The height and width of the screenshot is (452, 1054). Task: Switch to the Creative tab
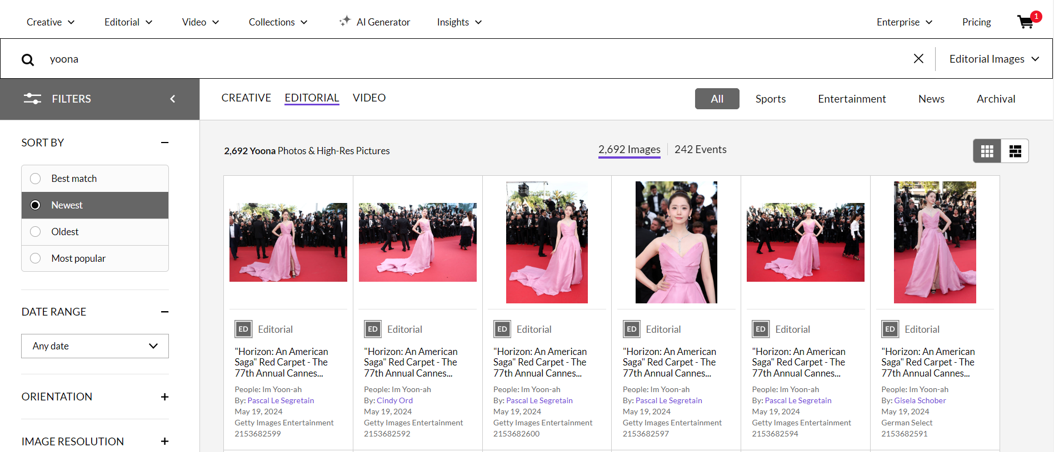click(x=246, y=98)
